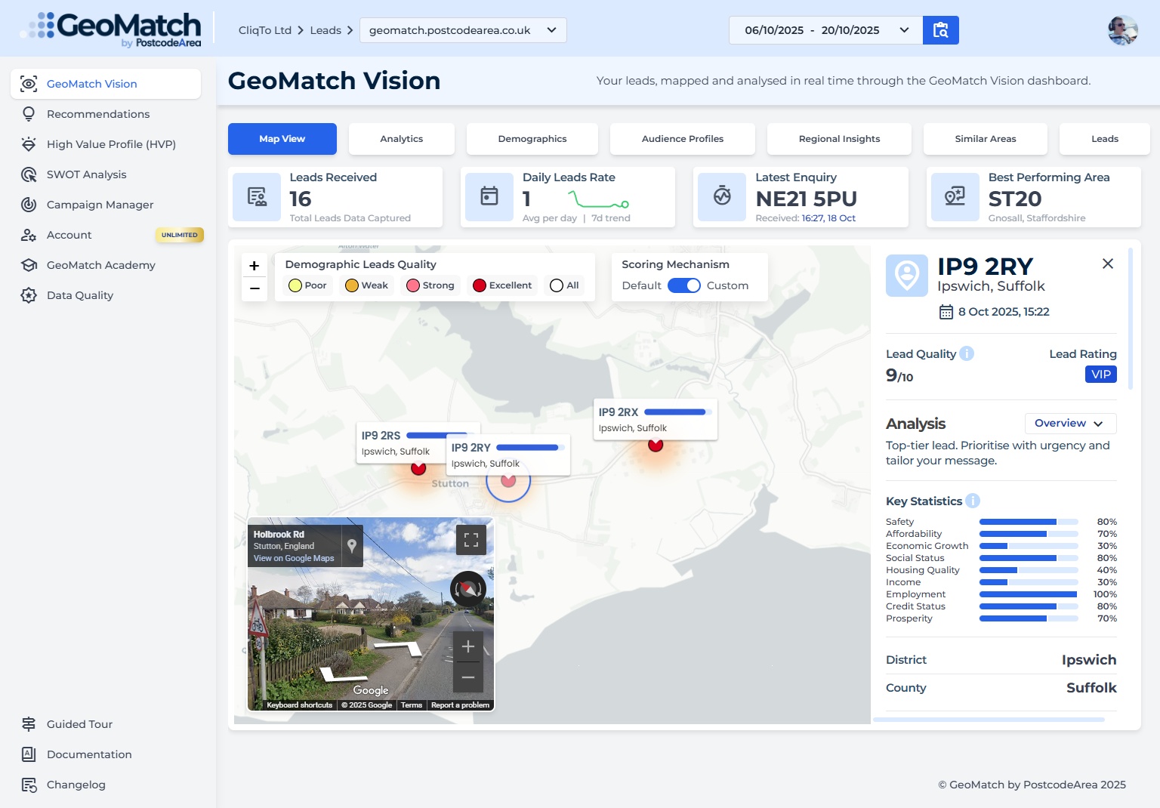Screen dimensions: 1160x808
Task: Open High Value Profile (HVP) section
Action: click(28, 144)
